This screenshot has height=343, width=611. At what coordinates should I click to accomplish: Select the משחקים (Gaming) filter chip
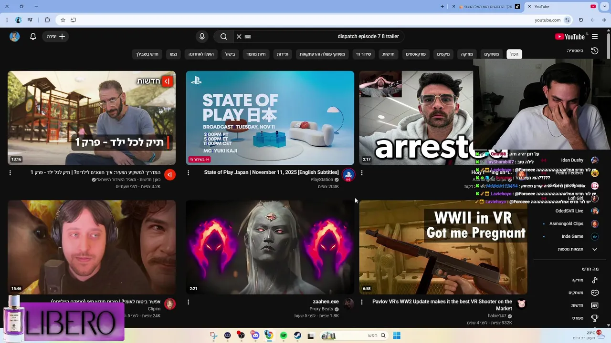[491, 54]
